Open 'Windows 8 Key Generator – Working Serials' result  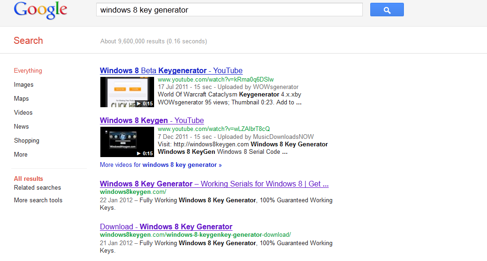(214, 184)
